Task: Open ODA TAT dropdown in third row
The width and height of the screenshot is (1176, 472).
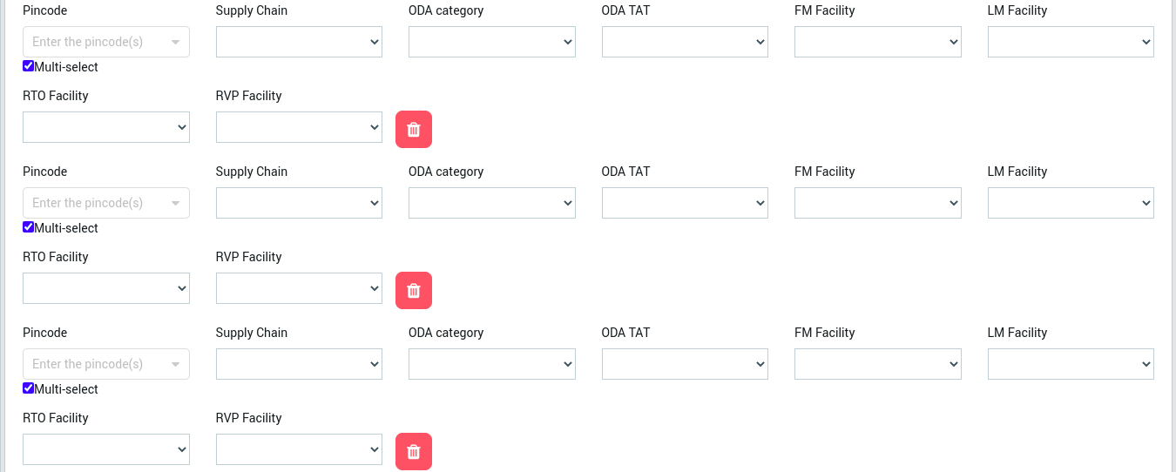Action: (685, 364)
